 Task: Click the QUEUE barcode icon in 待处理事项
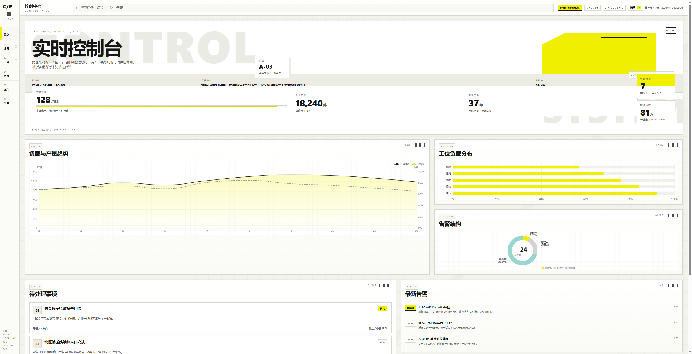(385, 285)
